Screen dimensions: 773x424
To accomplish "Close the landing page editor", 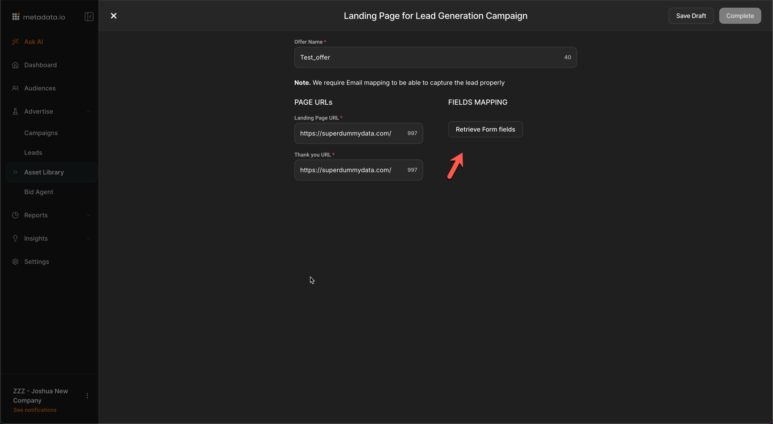I will pyautogui.click(x=114, y=16).
